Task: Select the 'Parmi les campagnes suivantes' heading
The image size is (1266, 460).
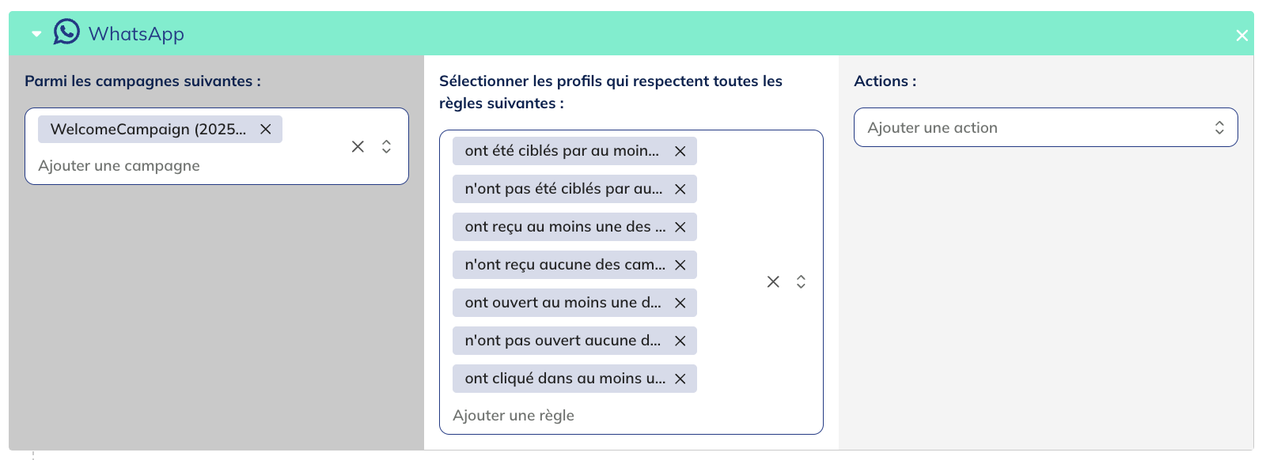Action: 142,81
